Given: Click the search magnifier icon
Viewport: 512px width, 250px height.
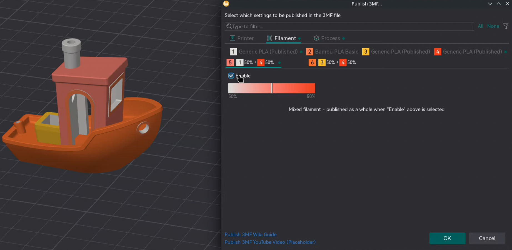Looking at the screenshot, I should (x=229, y=26).
